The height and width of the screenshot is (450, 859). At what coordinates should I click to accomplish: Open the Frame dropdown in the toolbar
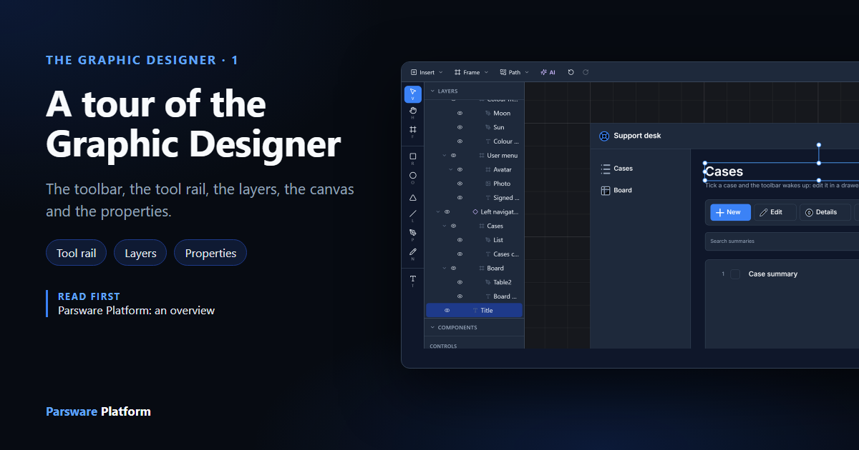click(471, 72)
